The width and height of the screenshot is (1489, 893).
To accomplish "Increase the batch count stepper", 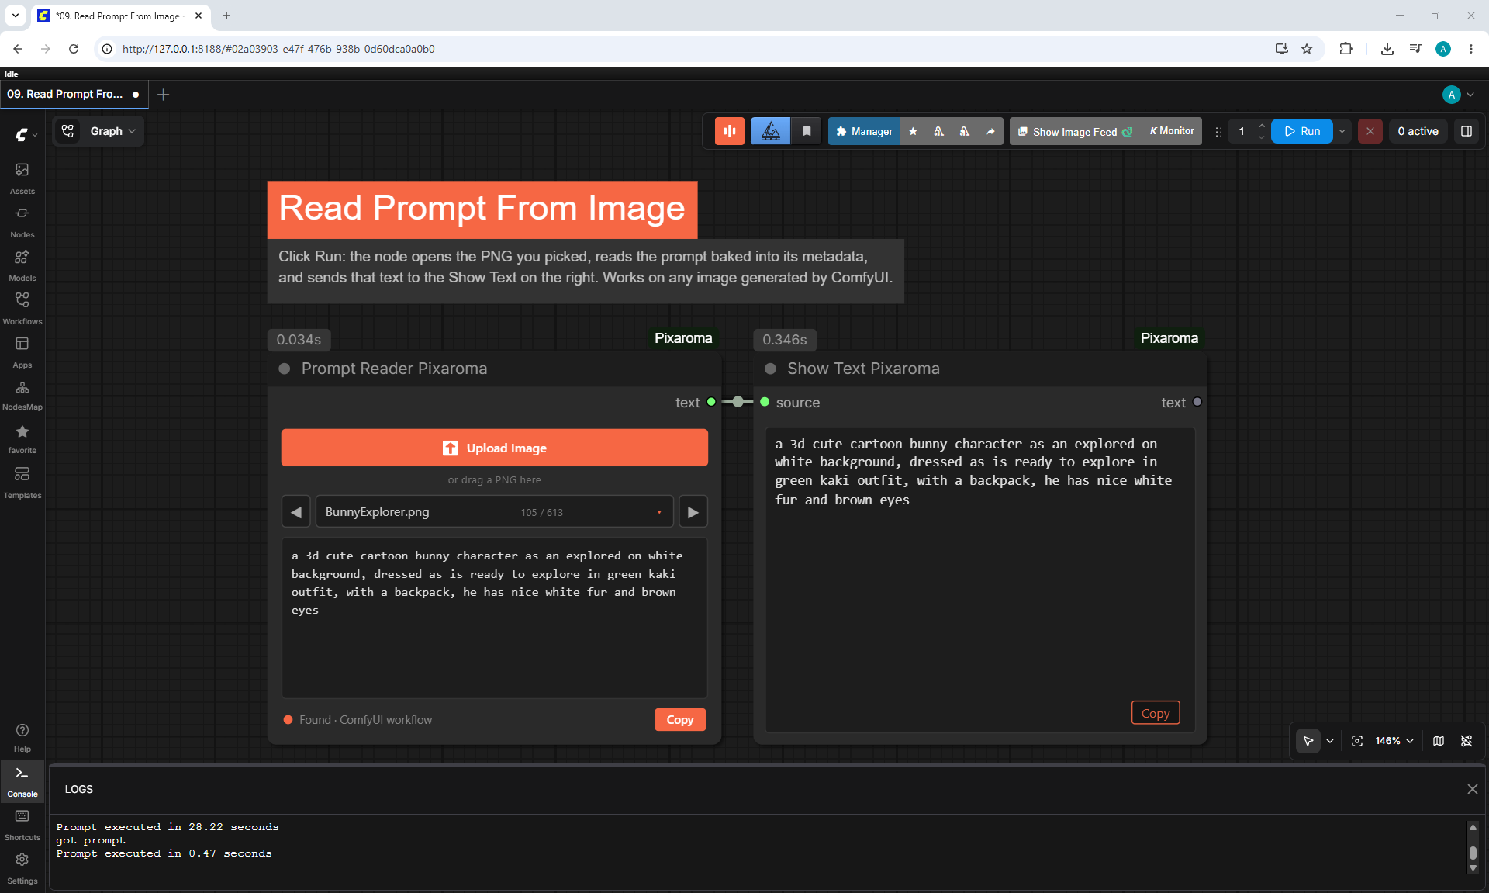I will [1262, 126].
